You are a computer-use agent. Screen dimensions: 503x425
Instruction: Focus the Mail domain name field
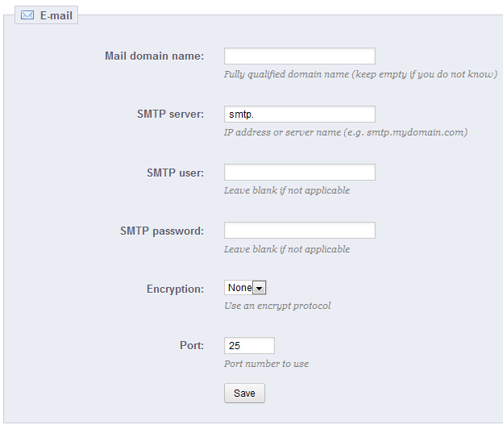pos(299,56)
